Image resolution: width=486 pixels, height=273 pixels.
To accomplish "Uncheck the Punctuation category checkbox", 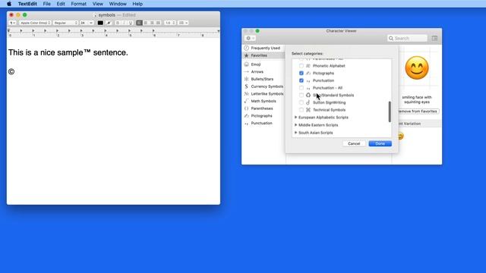I will click(x=301, y=80).
